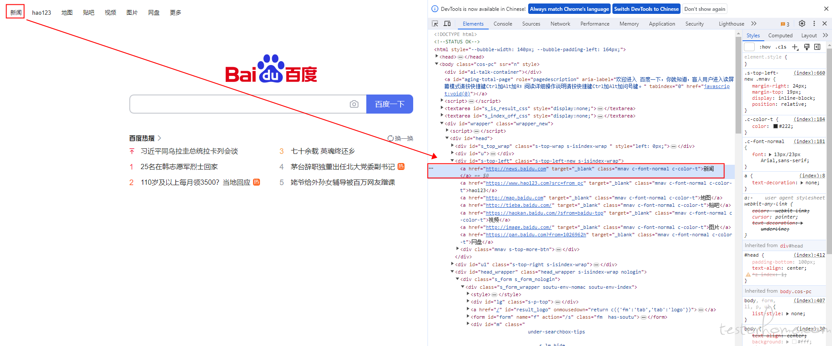Open the Application tab
Viewport: 832px width, 346px height.
coord(662,24)
